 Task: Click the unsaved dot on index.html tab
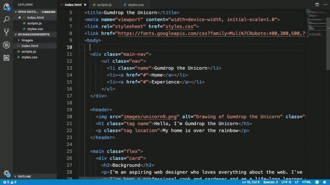pos(85,5)
